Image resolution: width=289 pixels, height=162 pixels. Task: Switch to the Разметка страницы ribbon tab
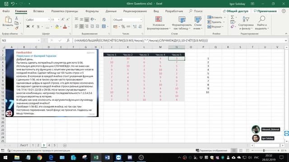[65, 11]
